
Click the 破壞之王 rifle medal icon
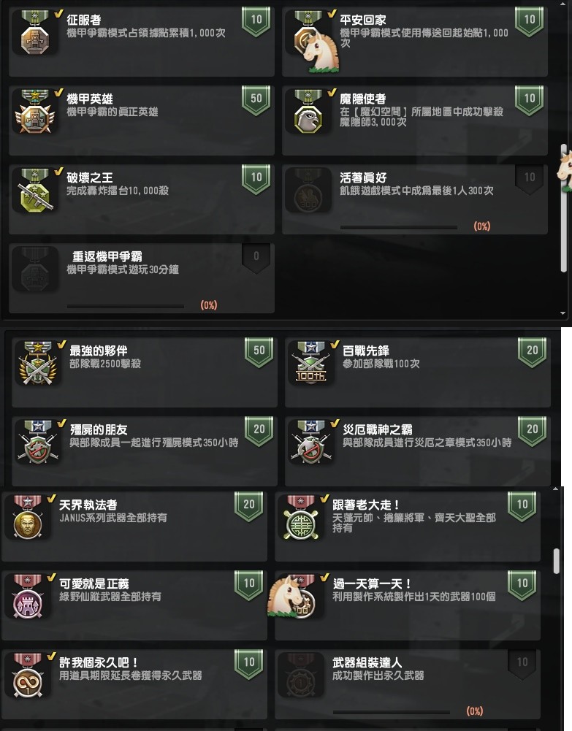(x=34, y=191)
